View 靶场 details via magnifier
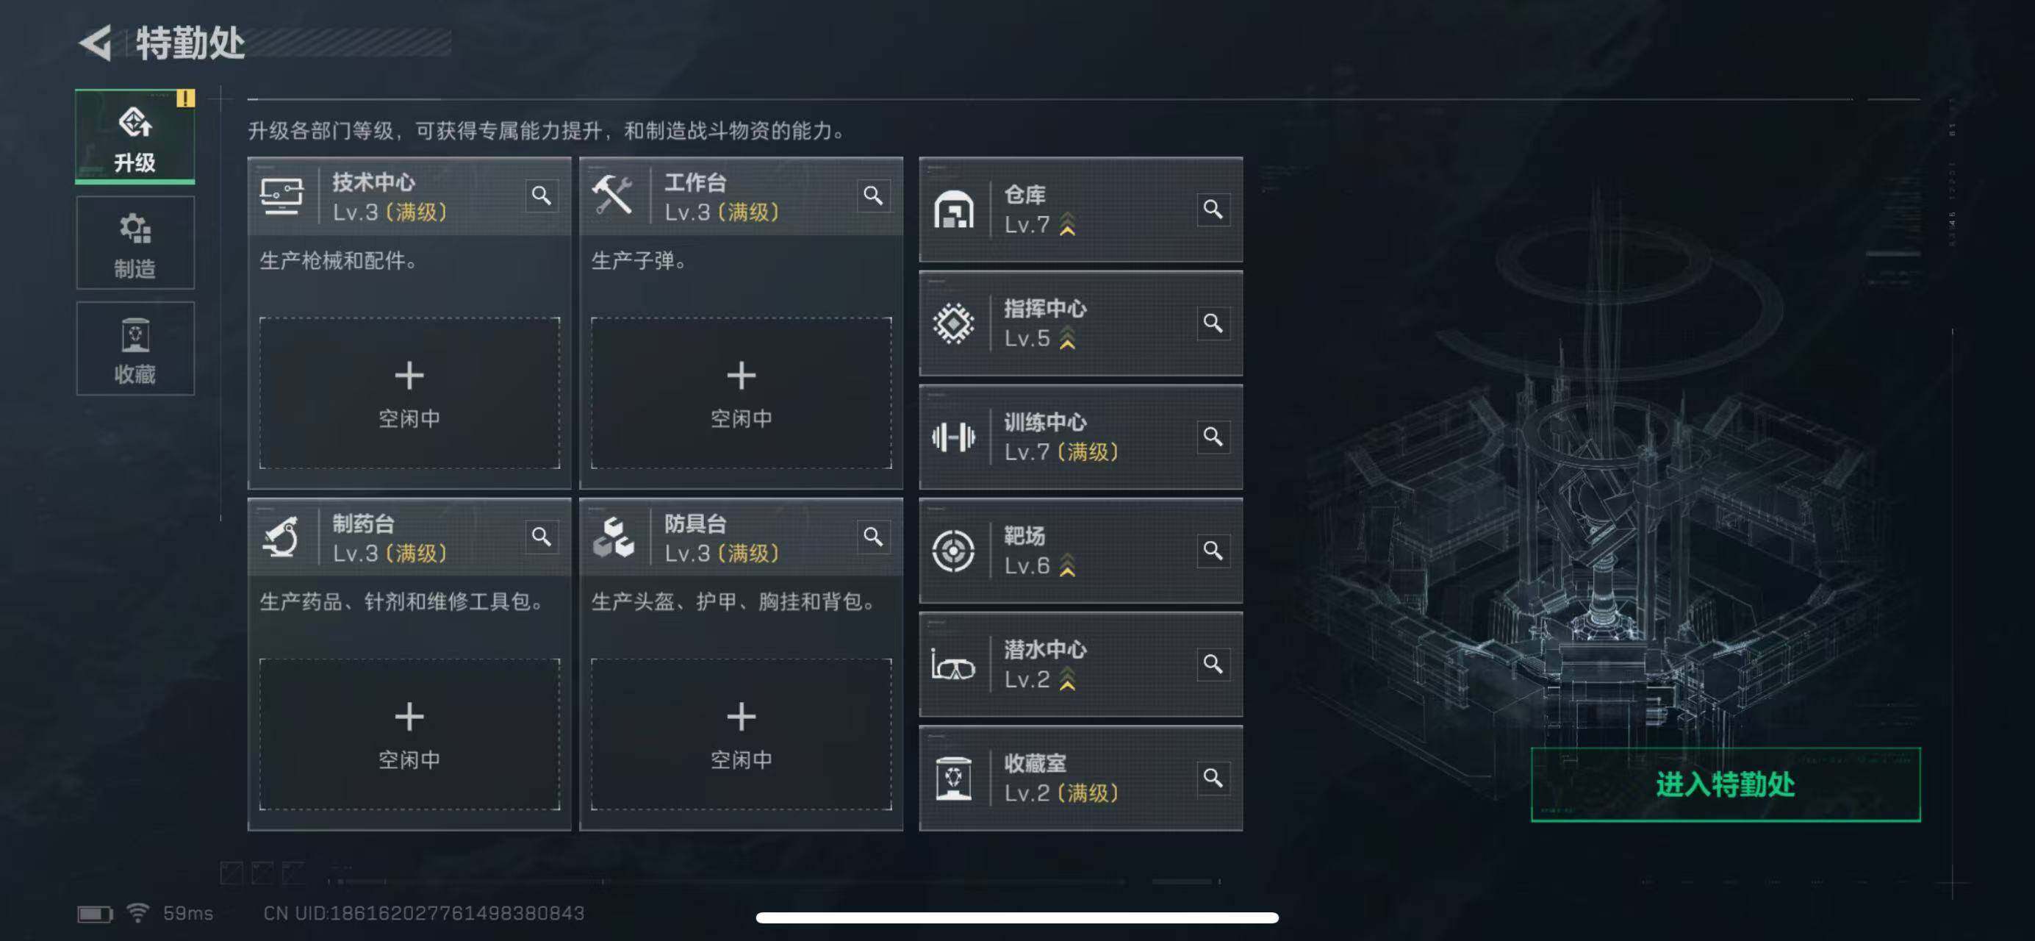 click(1213, 550)
